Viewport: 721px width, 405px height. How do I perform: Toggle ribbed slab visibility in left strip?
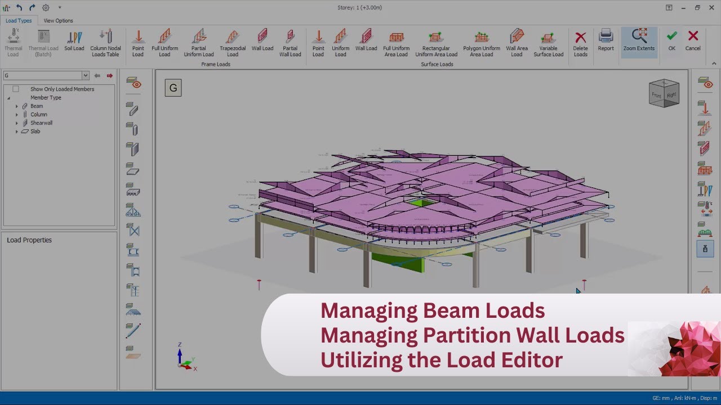click(x=133, y=190)
